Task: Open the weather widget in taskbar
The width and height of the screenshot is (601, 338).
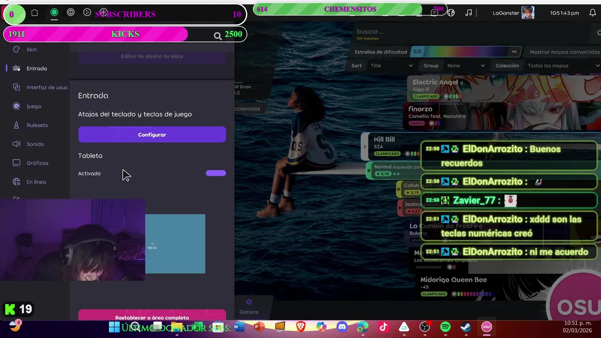Action: pos(15,325)
